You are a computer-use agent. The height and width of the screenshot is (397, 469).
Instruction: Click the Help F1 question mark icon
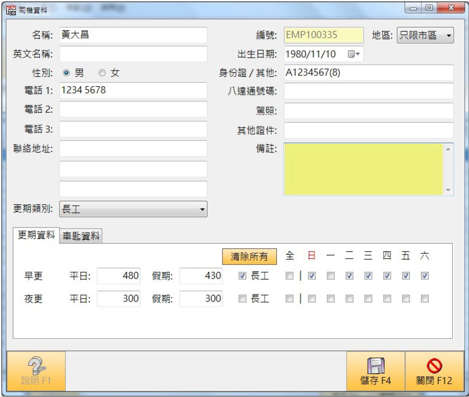34,366
